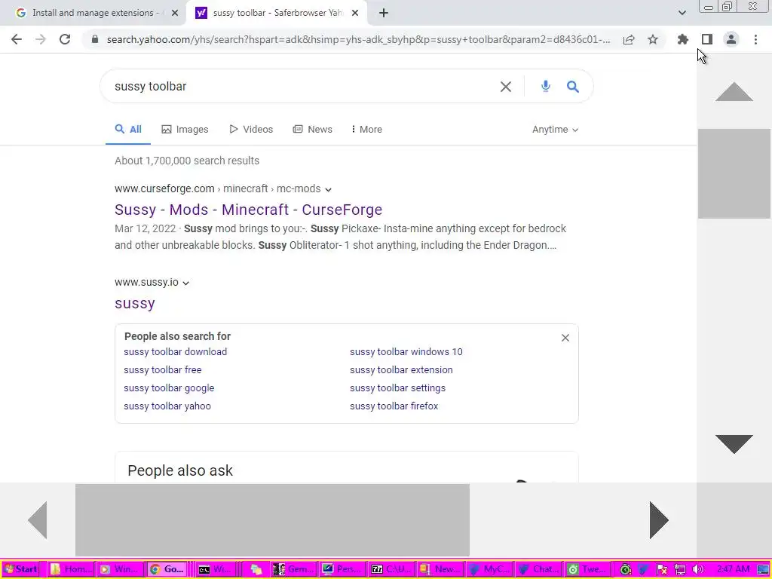Image resolution: width=772 pixels, height=579 pixels.
Task: Open the More search categories menu
Action: point(367,130)
